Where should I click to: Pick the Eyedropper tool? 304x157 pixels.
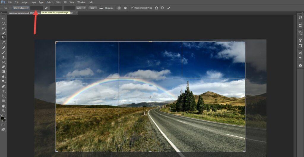pos(3,43)
